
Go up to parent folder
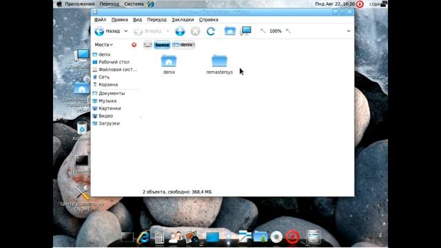(180, 31)
